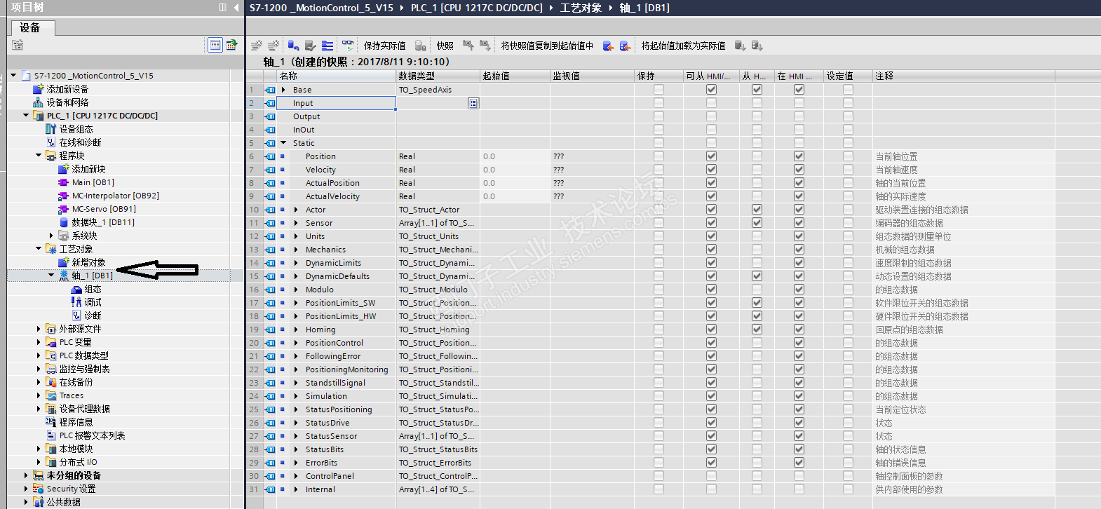Screen dimensions: 1101x509
Task: Click 工艺对象 in the breadcrumb path
Action: coord(581,8)
